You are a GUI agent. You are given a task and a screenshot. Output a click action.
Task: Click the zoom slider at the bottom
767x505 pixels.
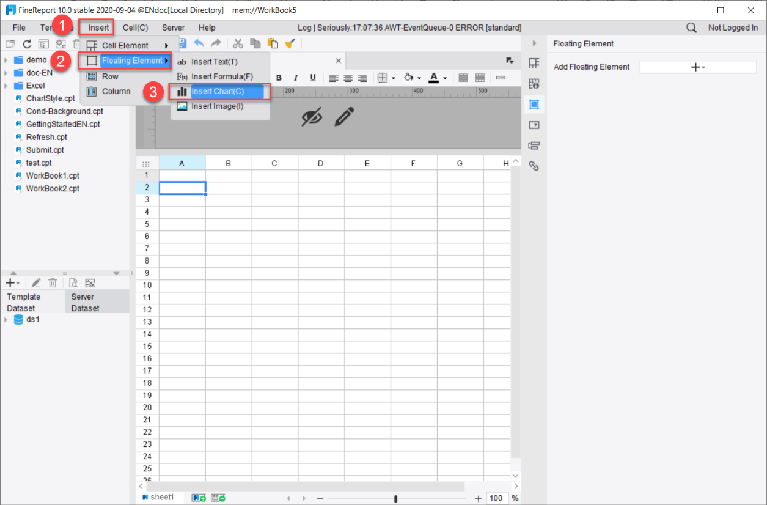[x=396, y=498]
